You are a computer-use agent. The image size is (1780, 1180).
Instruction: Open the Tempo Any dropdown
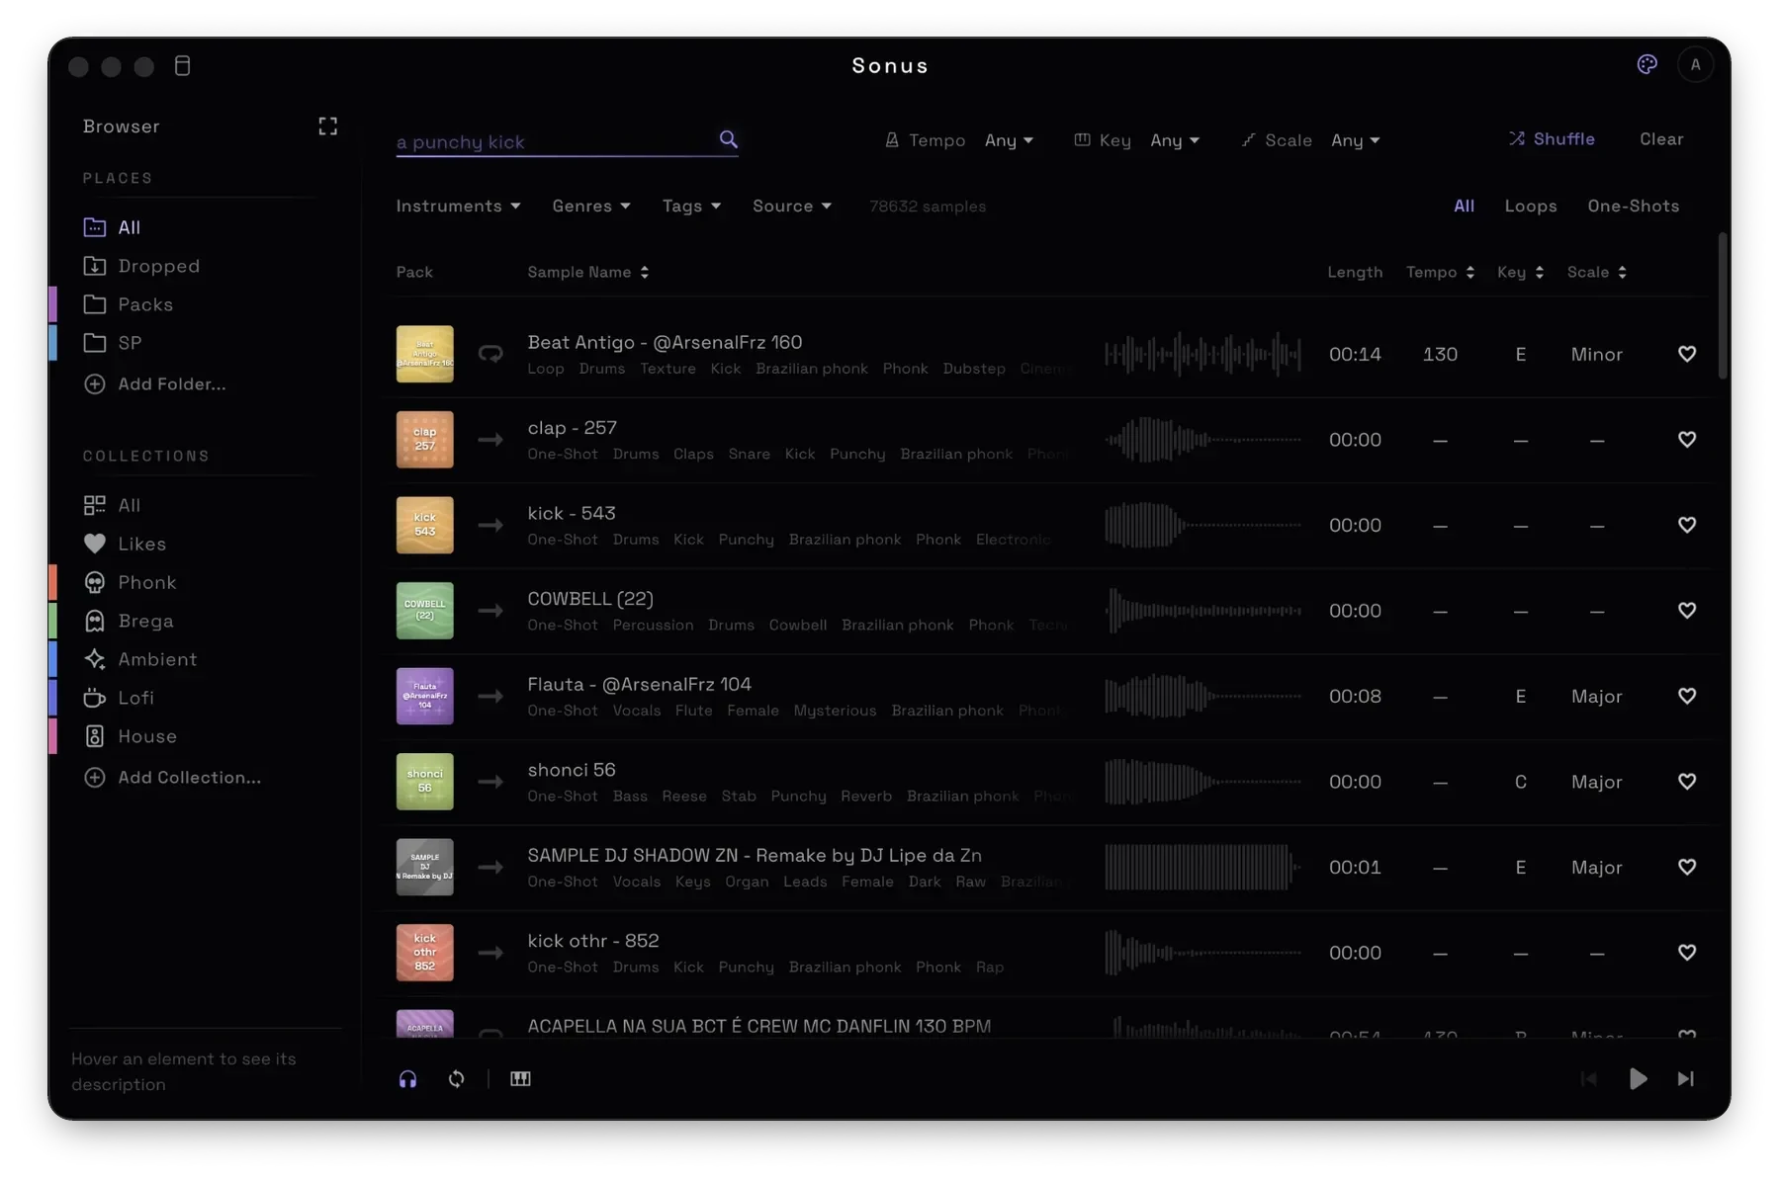(1009, 140)
